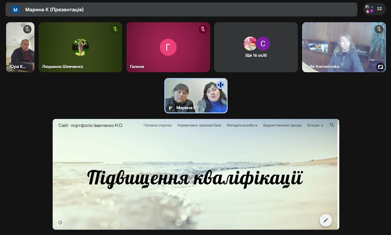This screenshot has width=391, height=235.
Task: Click the muted mic icon on Галина tile
Action: pyautogui.click(x=203, y=29)
